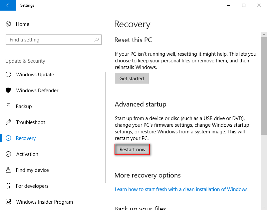
Task: Click the back arrow in title bar
Action: point(8,5)
